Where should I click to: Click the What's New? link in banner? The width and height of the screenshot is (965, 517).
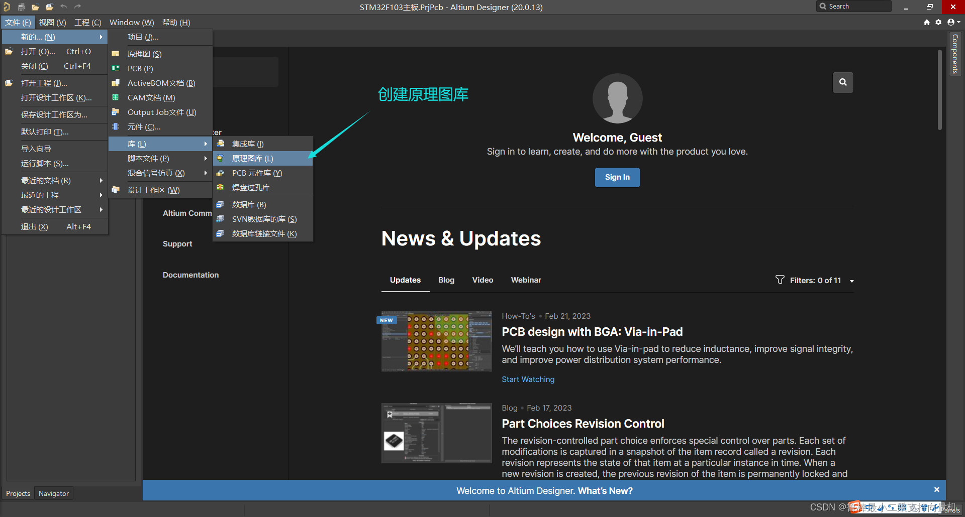(605, 491)
